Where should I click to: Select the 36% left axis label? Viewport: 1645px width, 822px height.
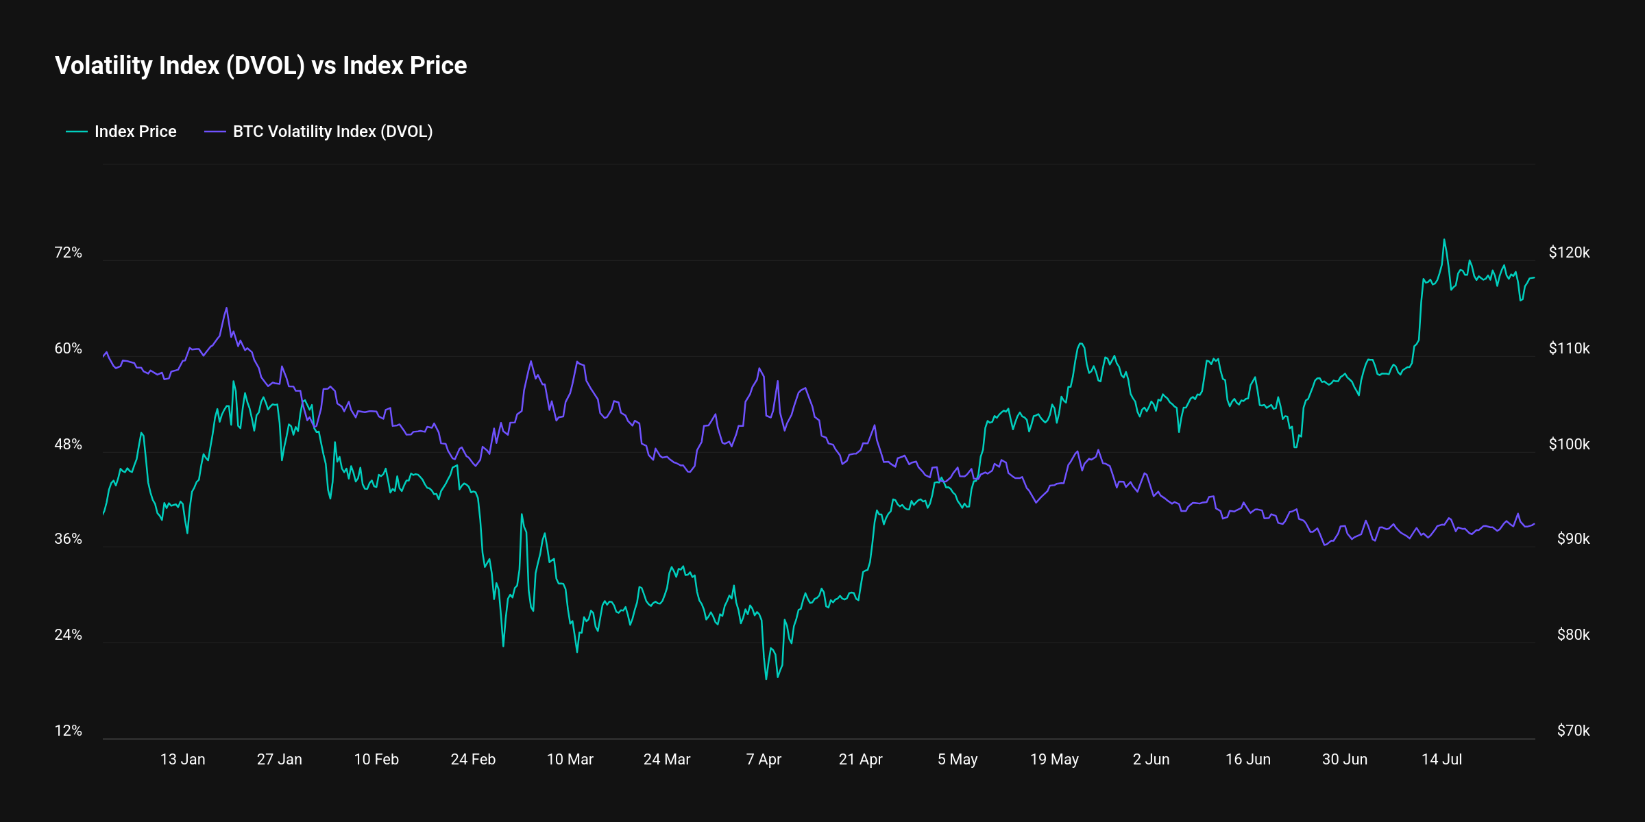pyautogui.click(x=69, y=539)
